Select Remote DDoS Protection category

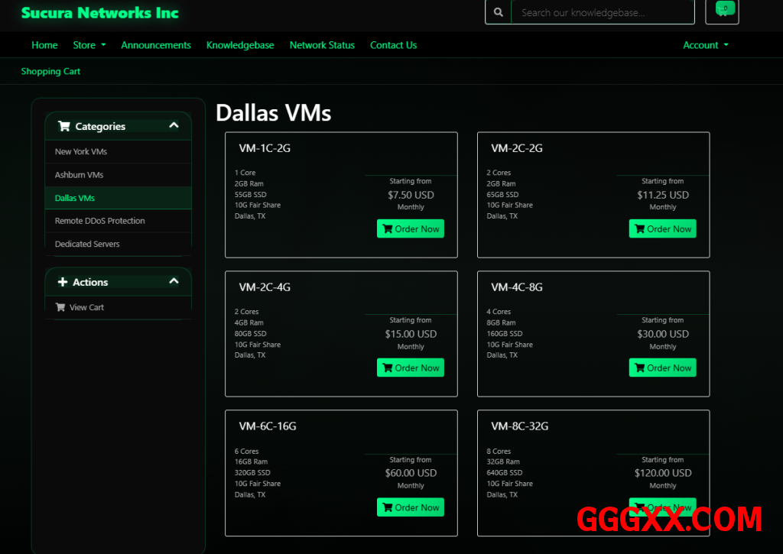click(99, 221)
